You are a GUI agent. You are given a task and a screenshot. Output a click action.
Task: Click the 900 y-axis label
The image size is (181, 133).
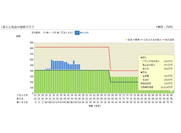[x=31, y=43]
